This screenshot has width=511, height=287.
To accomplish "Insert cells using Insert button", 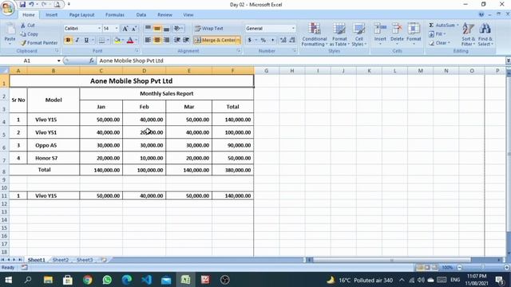I will 380,33.
